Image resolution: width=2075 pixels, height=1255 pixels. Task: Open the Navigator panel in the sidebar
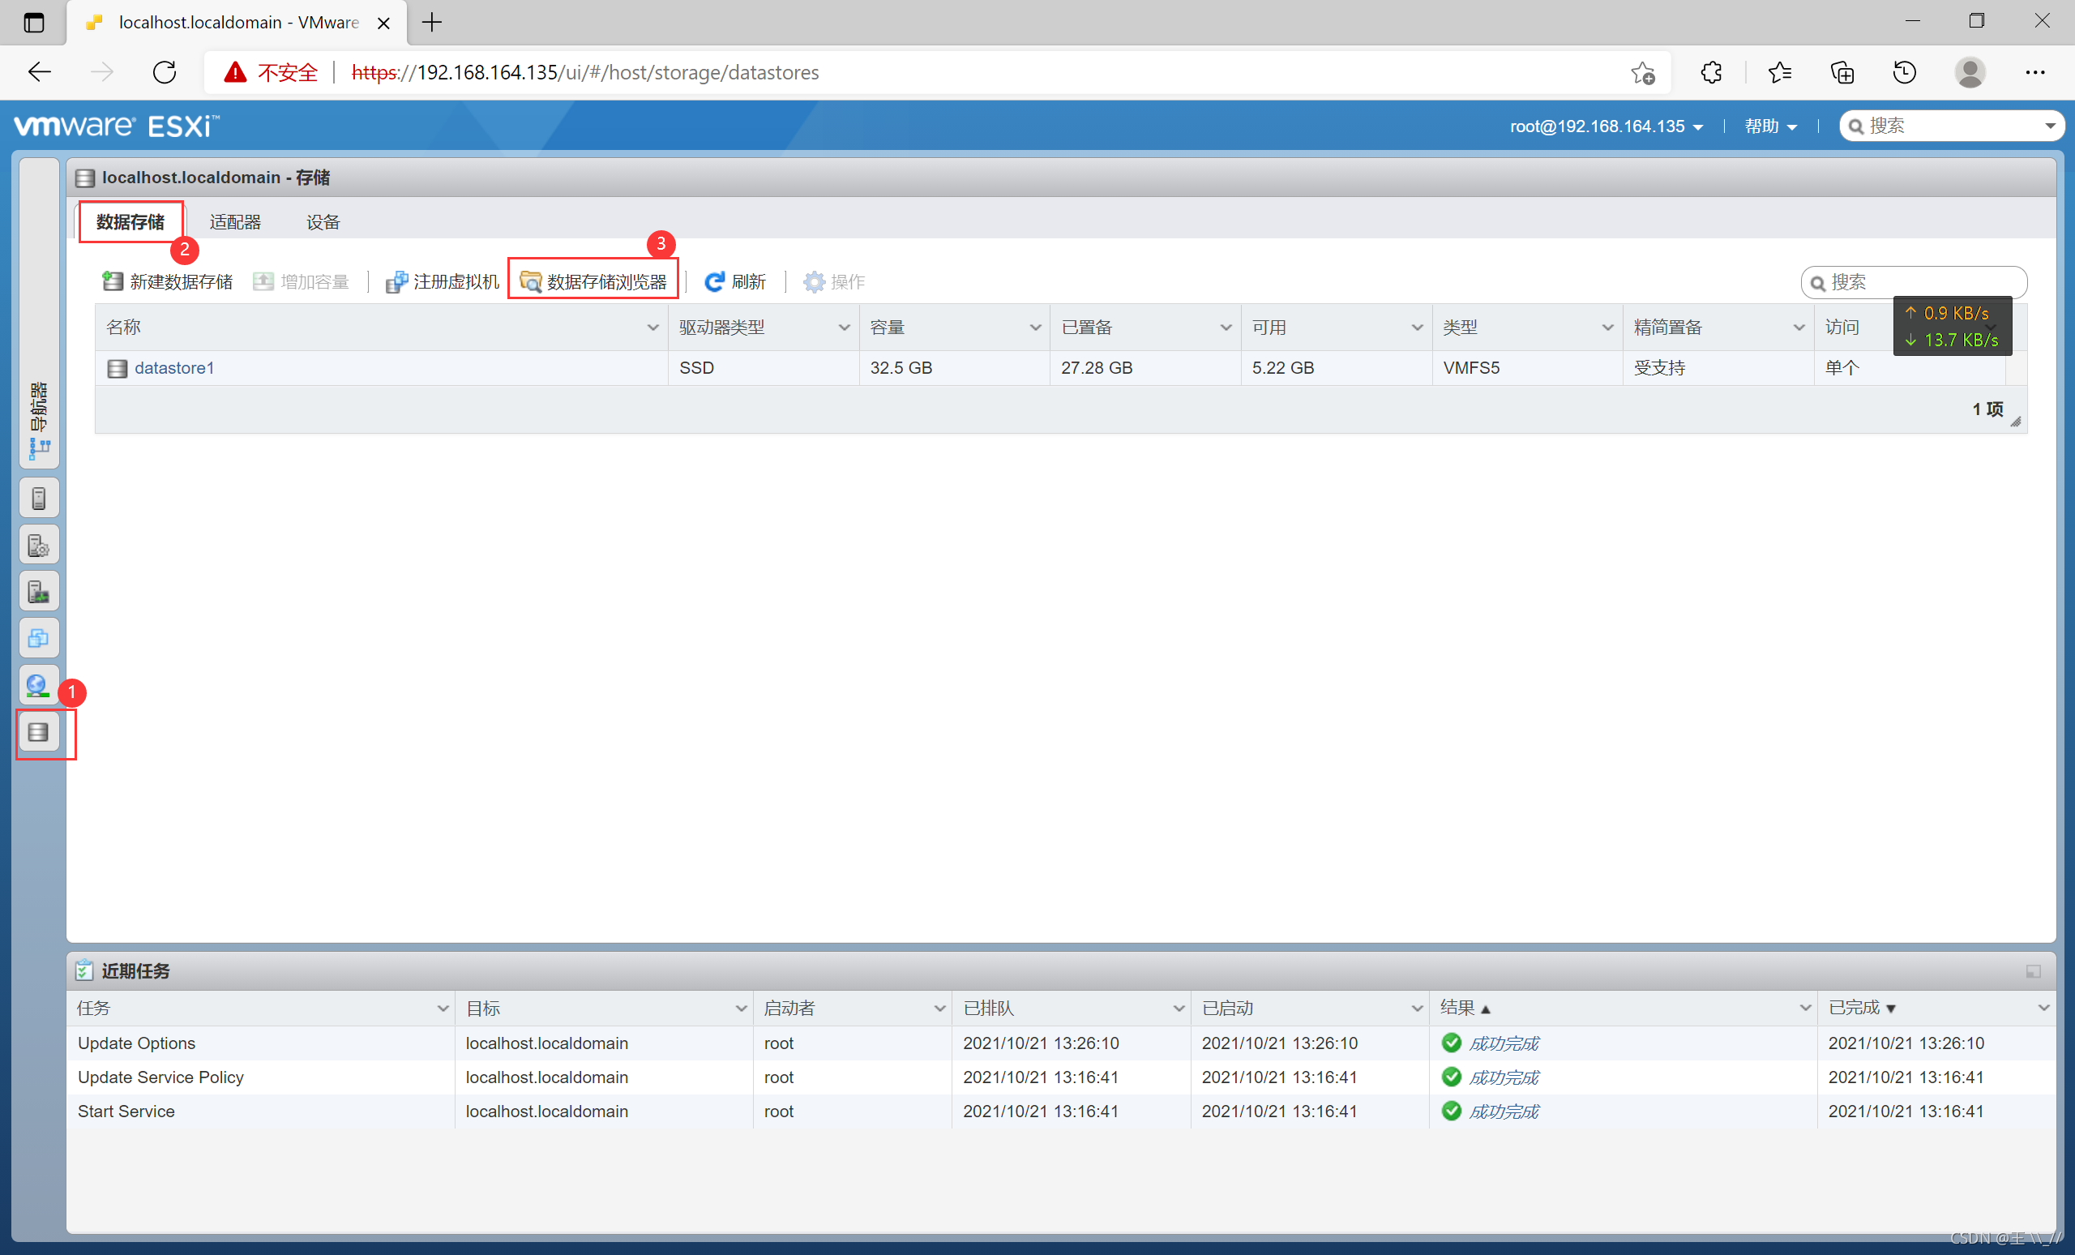(39, 313)
